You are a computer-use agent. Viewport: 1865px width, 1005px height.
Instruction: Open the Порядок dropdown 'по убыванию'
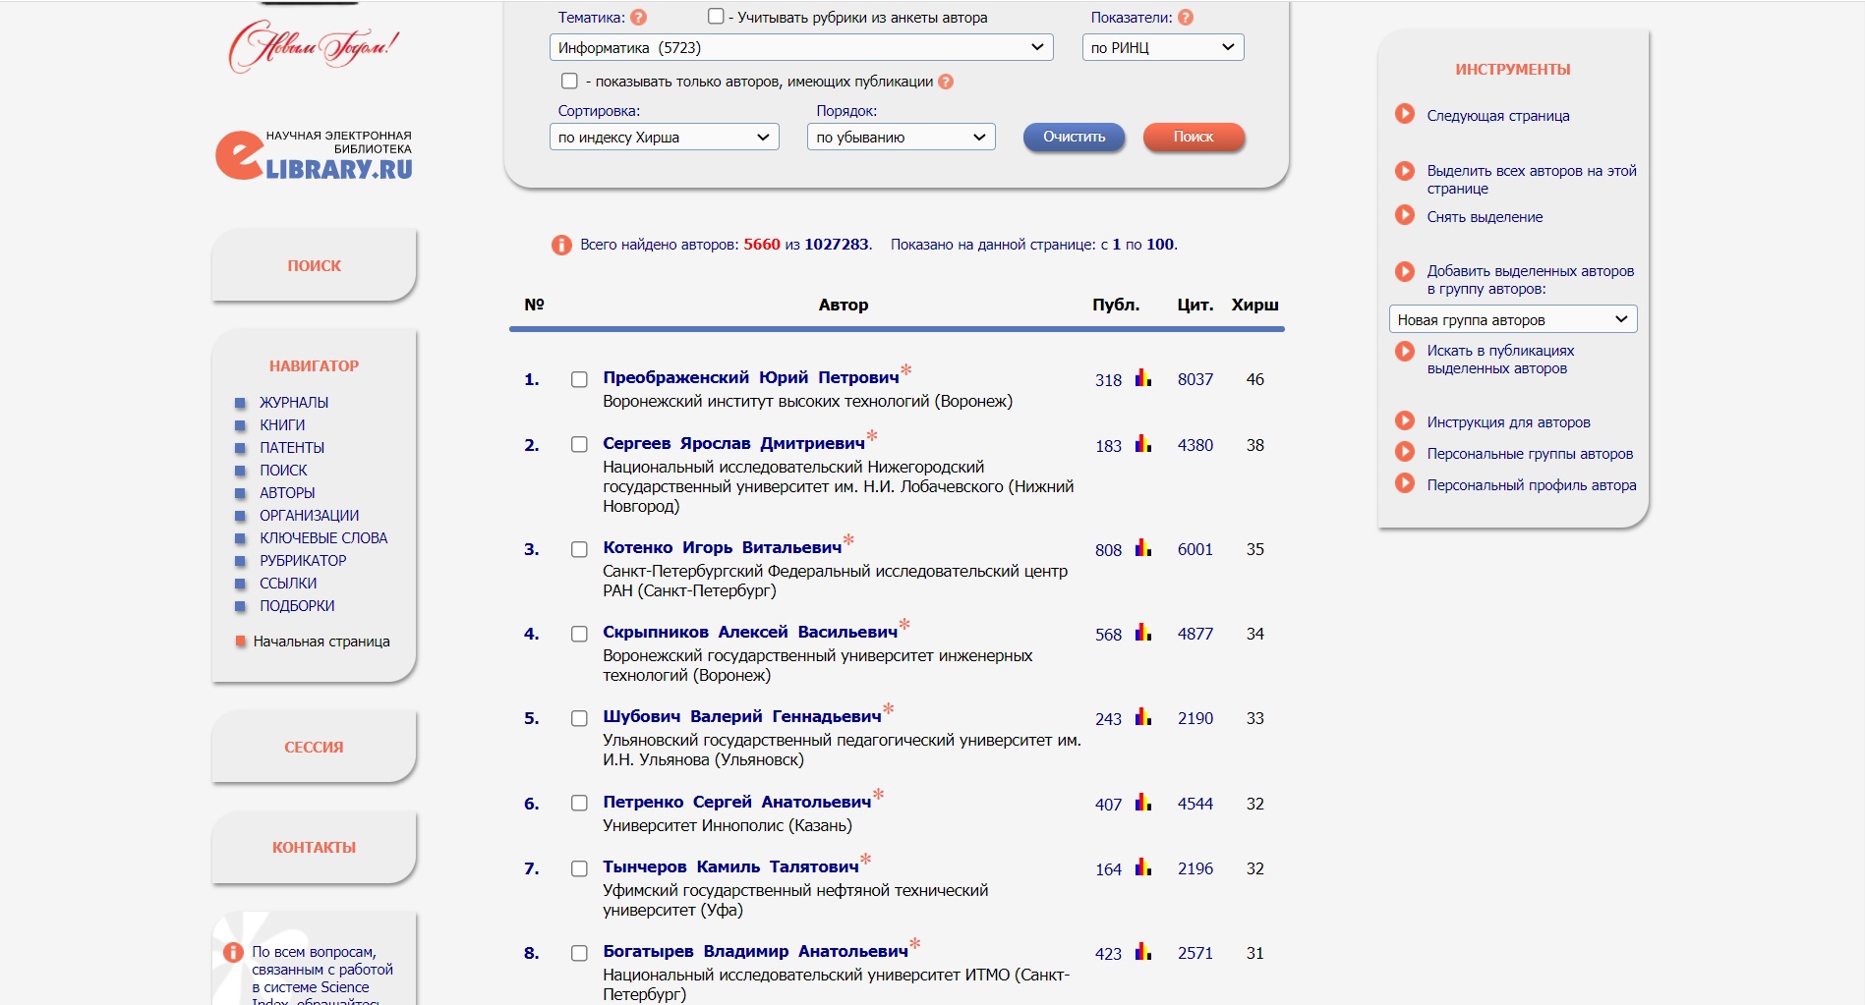click(x=901, y=137)
